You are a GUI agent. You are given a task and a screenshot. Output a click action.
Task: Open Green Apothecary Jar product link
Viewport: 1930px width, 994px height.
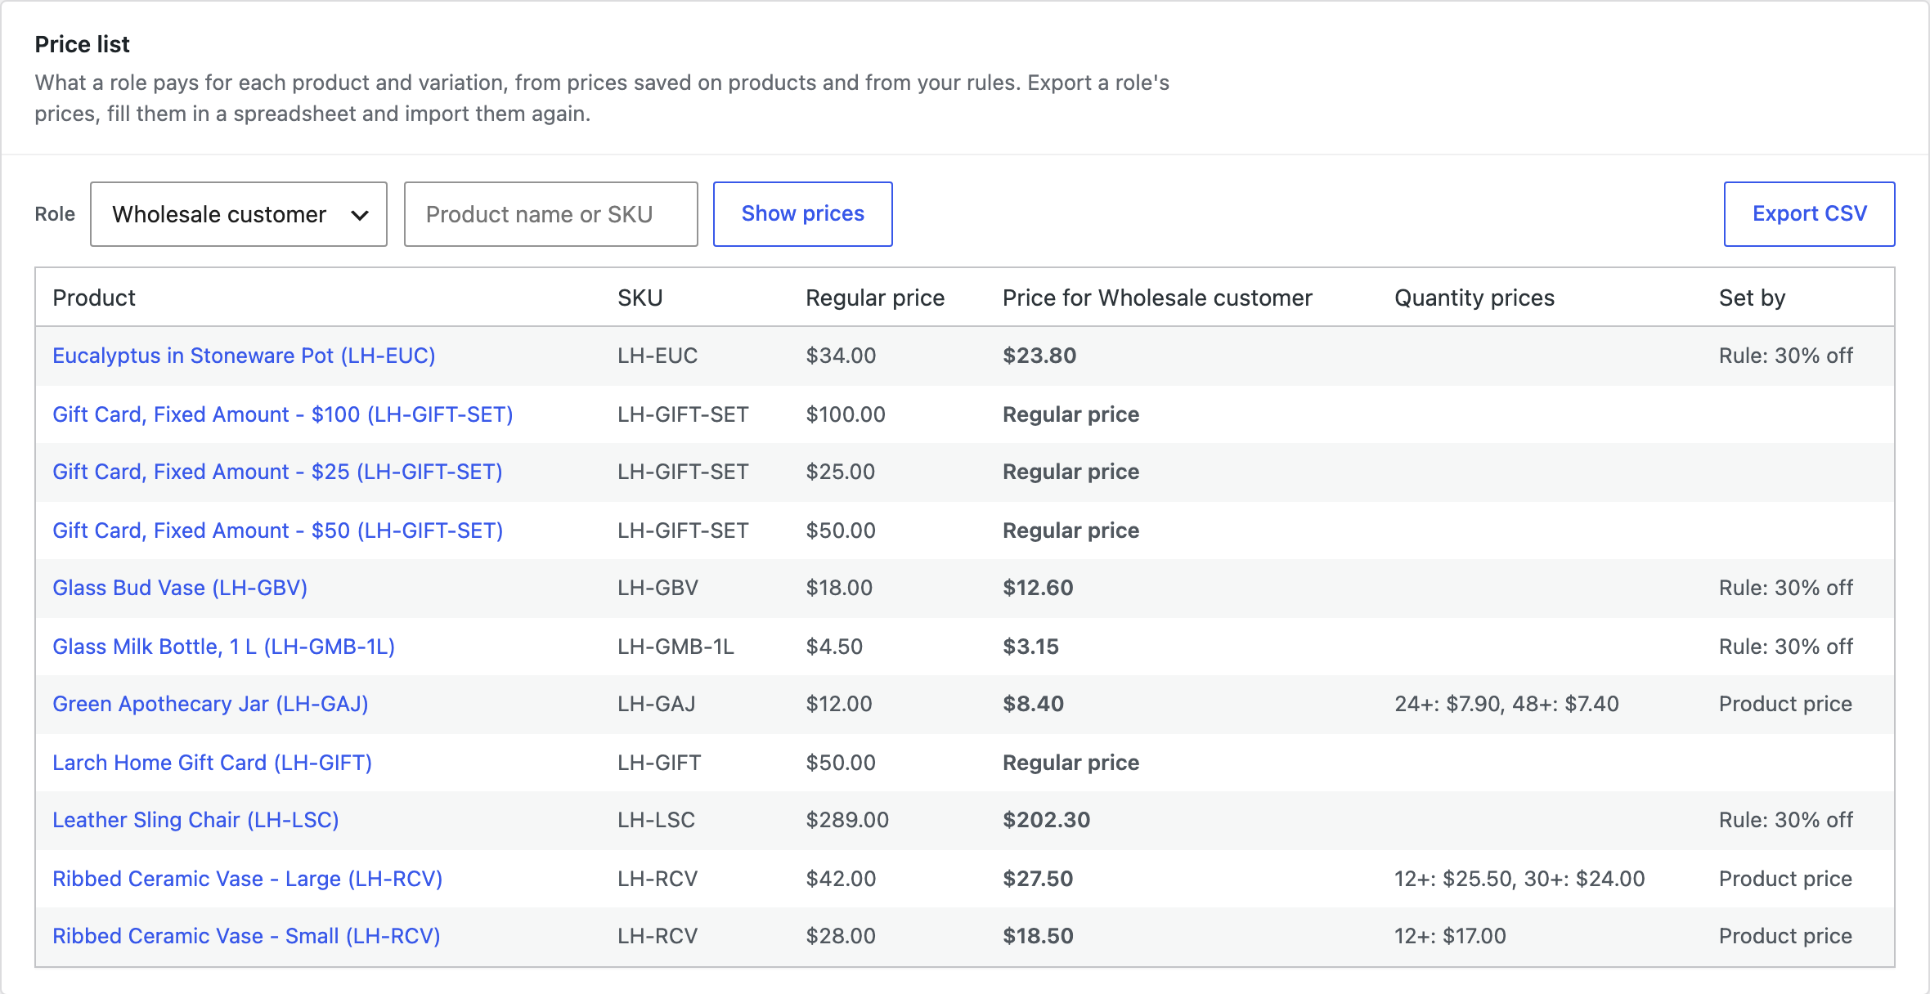(210, 704)
